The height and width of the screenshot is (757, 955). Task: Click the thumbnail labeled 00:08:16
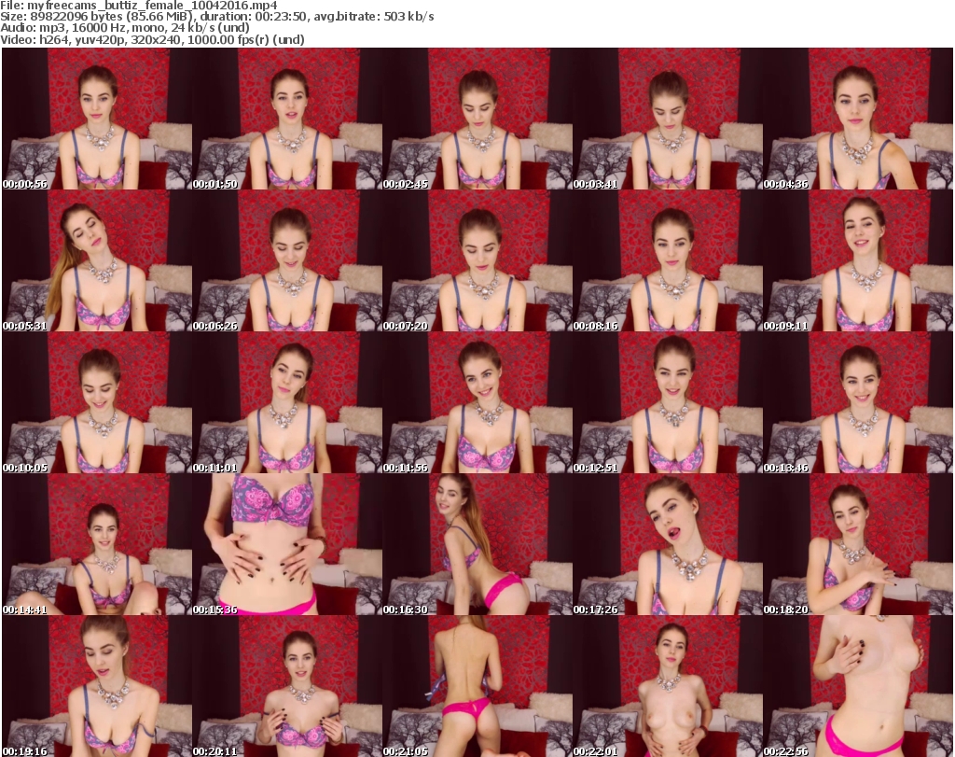pos(668,260)
